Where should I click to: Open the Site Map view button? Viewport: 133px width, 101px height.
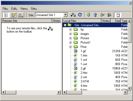[21, 15]
